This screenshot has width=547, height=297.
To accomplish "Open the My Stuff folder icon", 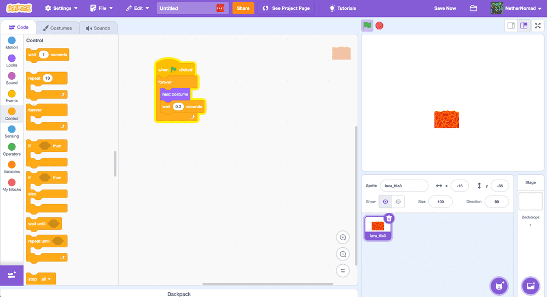I will (x=473, y=8).
